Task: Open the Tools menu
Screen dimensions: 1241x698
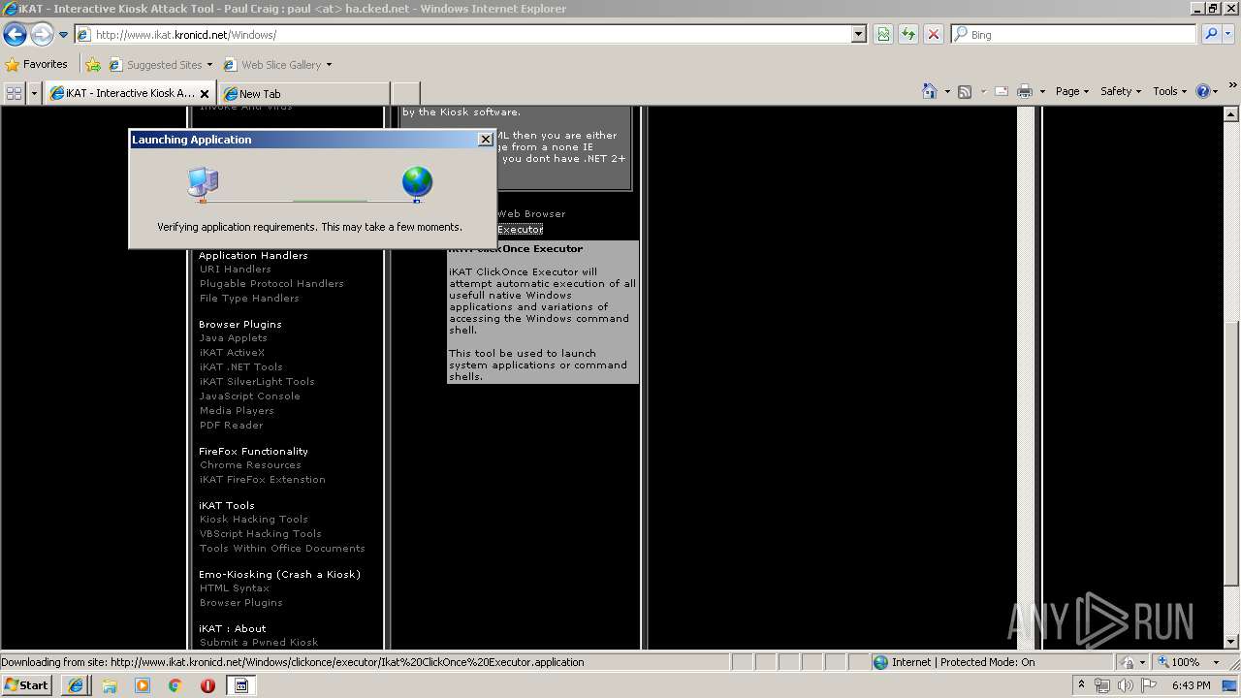Action: (x=1170, y=91)
